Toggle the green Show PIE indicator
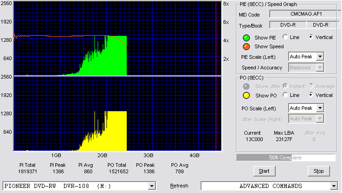This screenshot has width=342, height=193. coord(246,38)
